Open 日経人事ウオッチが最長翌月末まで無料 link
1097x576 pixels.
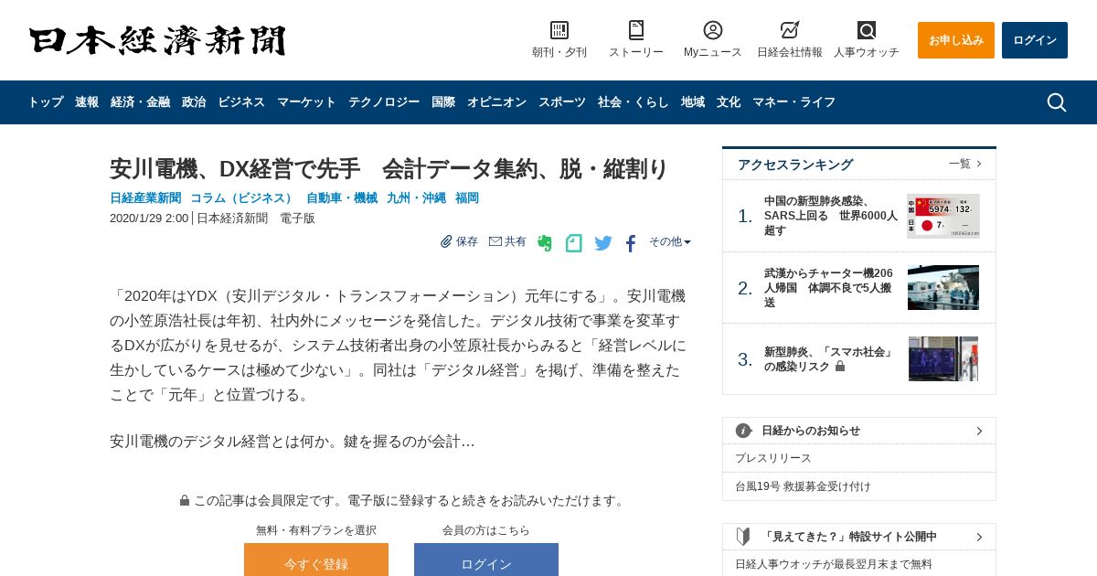(834, 564)
